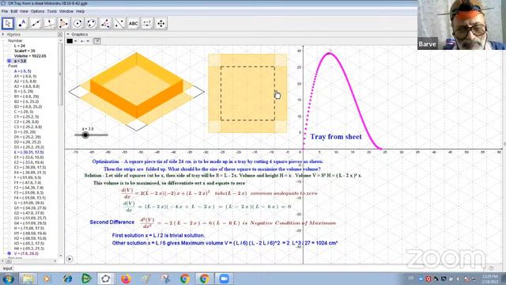Screen dimensions: 506x285
Task: Toggle visibility of point E = (-30.31, 17.5)
Action: point(9,152)
